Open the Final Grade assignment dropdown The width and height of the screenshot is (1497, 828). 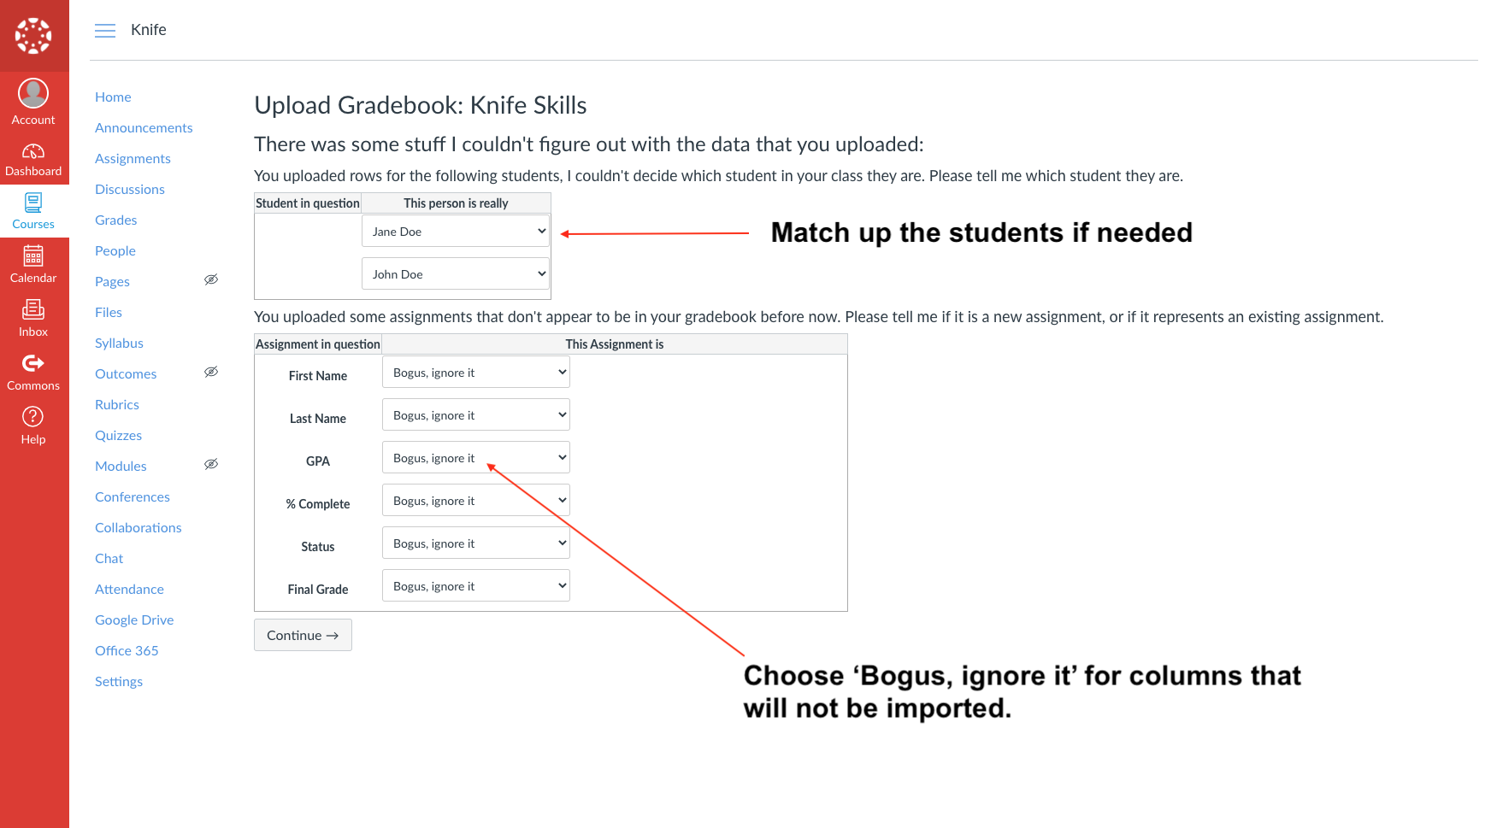[476, 585]
